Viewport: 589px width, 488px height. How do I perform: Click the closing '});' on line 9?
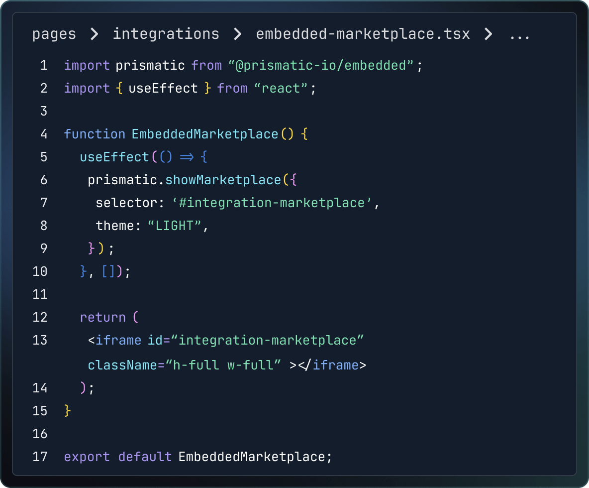click(x=100, y=248)
